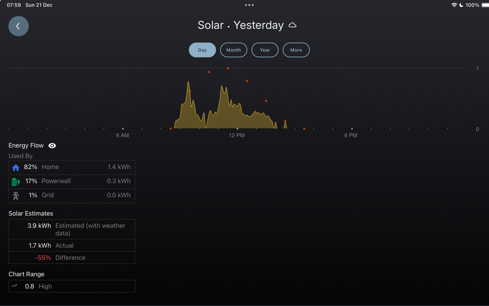The width and height of the screenshot is (489, 306).
Task: Tap the Wi-Fi status icon
Action: pos(454,5)
